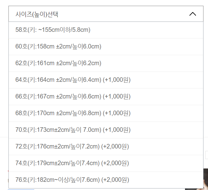The image size is (208, 190).
Task: Pick the 62호 size (161cm)
Action: click(x=58, y=63)
